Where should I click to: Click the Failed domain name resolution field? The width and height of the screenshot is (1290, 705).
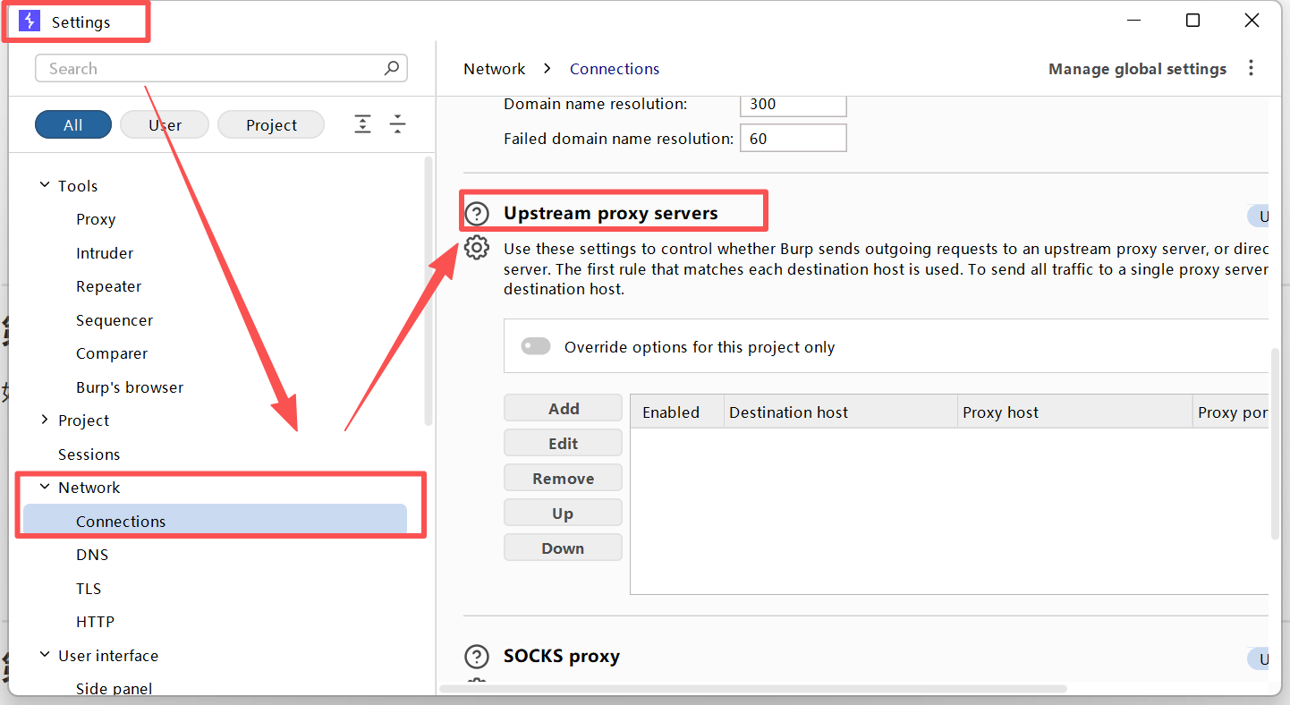[794, 138]
